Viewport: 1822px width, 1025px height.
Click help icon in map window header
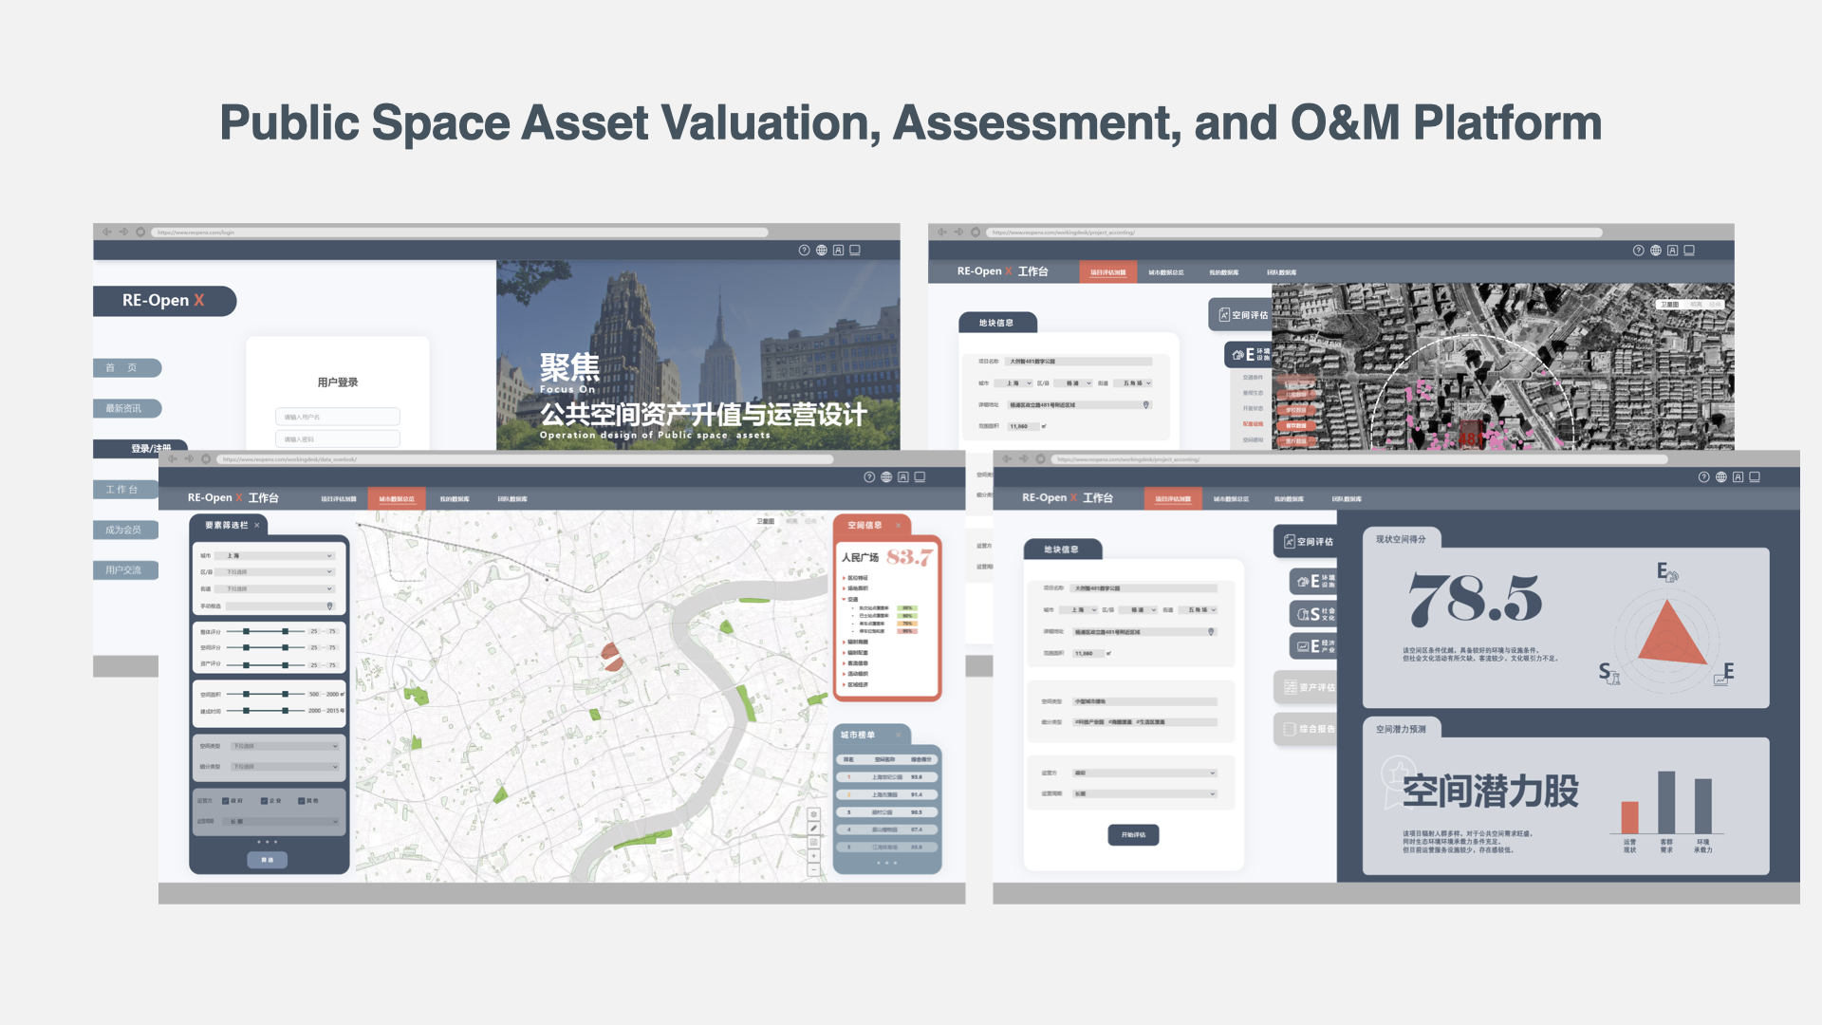point(869,477)
